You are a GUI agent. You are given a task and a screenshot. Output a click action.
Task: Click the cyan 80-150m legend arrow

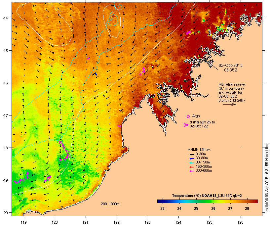[x=192, y=163]
